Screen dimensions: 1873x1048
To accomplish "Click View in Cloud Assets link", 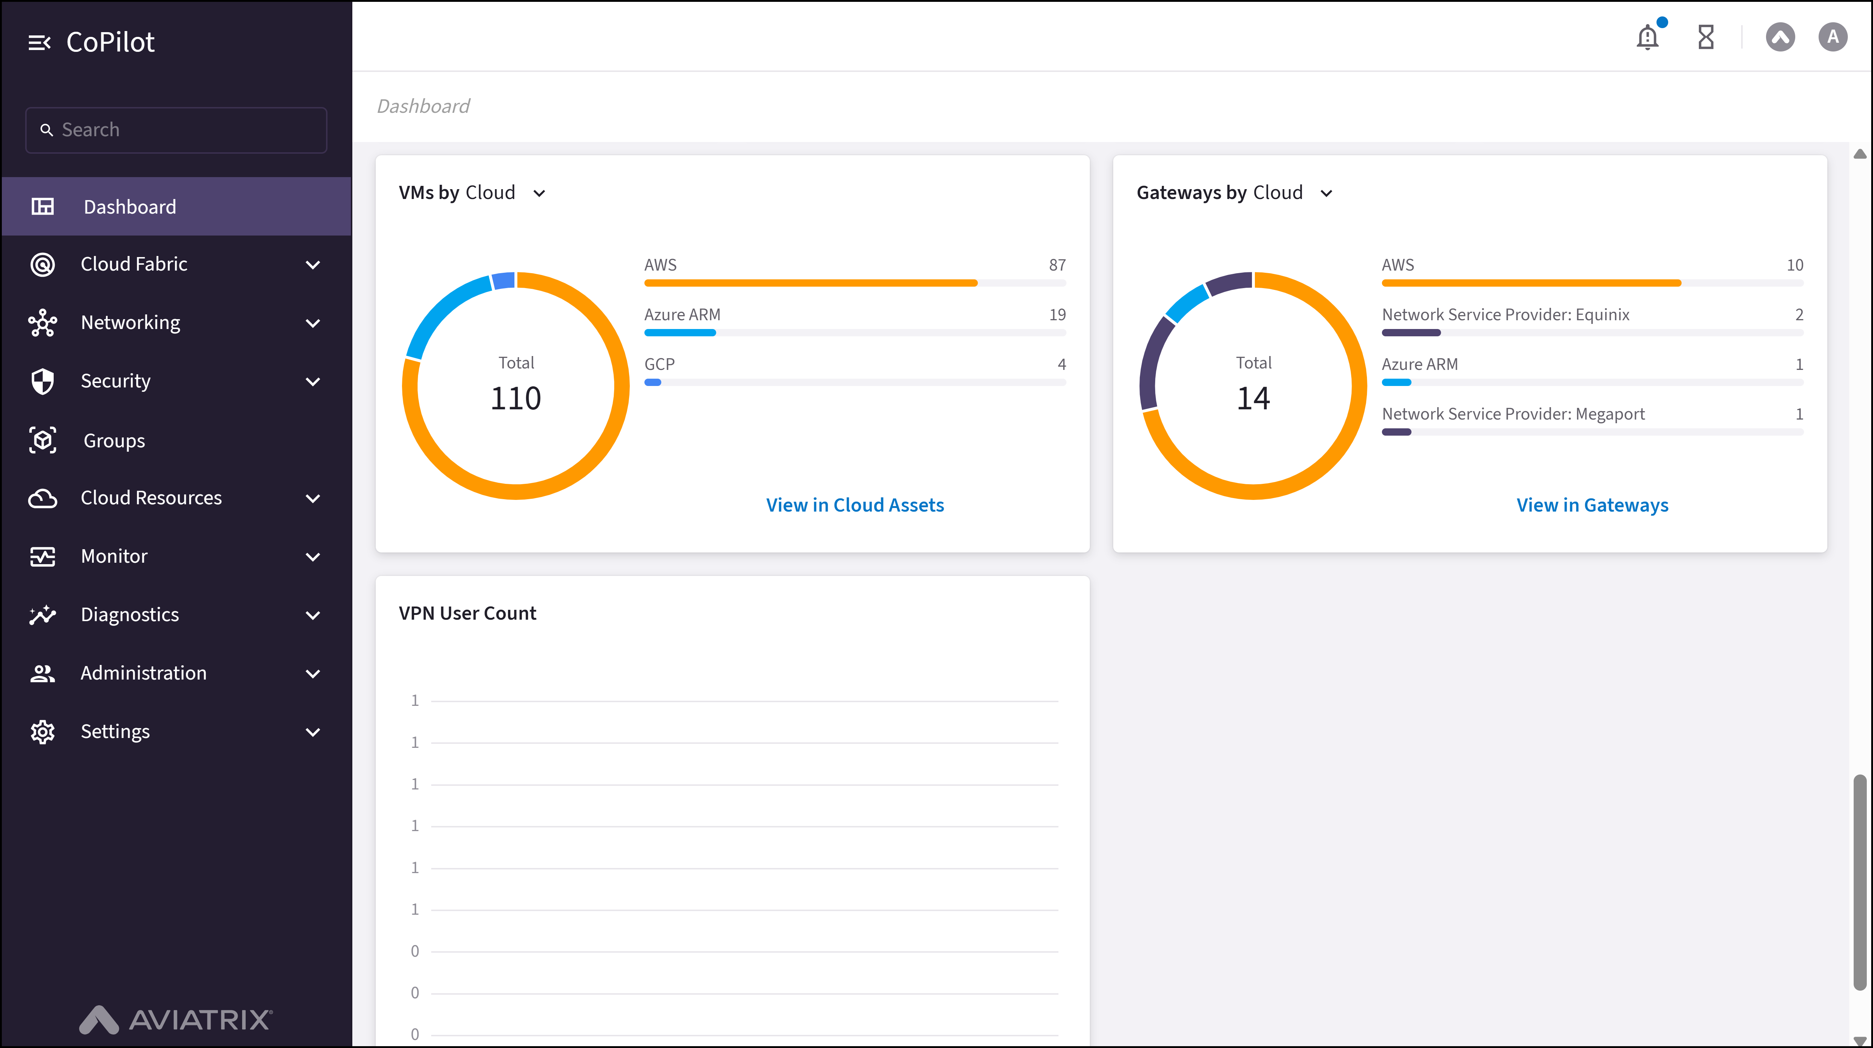I will coord(855,505).
